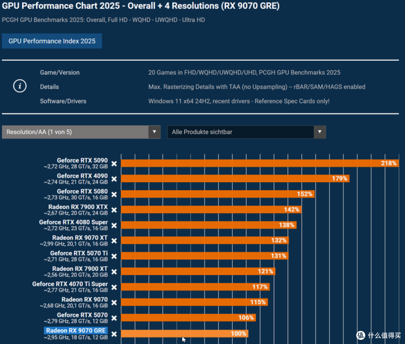The height and width of the screenshot is (344, 405).
Task: Click the Geforce RTX 4080 Super label
Action: tap(73, 222)
